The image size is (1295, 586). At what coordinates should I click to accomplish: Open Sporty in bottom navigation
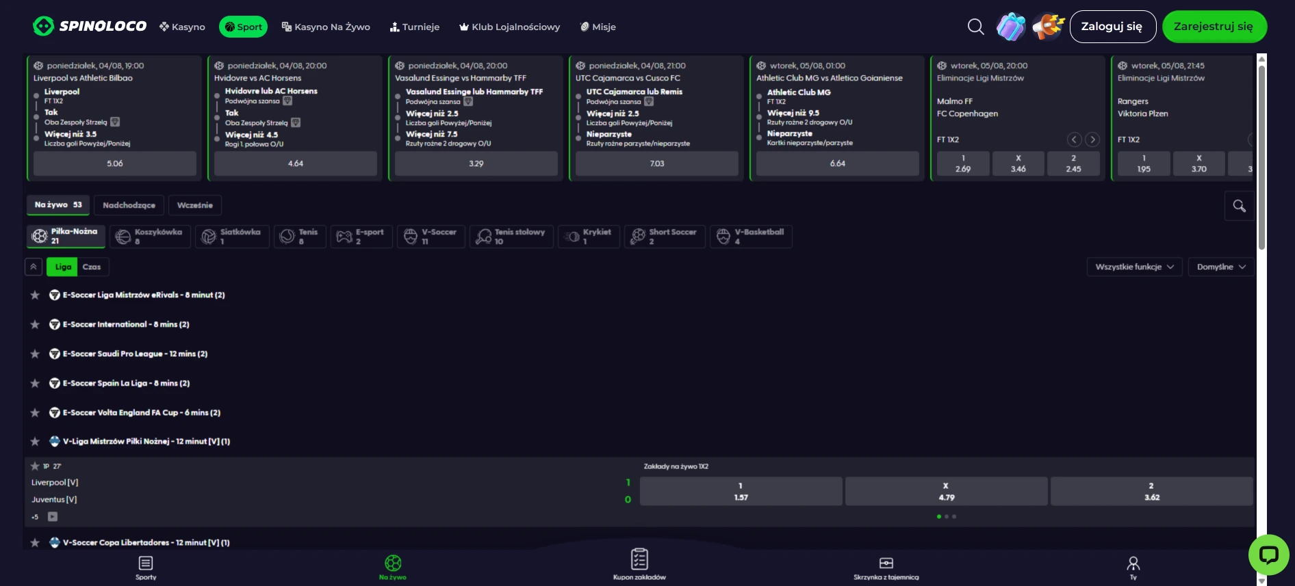[146, 568]
